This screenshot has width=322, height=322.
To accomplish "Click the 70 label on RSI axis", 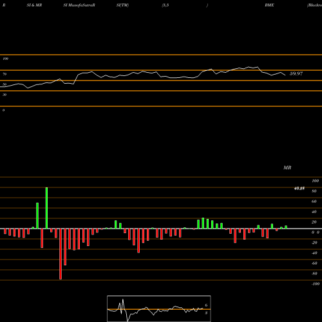I will [5, 74].
